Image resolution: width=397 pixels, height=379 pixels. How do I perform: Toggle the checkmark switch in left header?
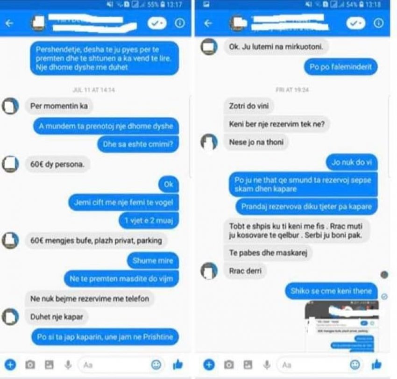coord(157,23)
